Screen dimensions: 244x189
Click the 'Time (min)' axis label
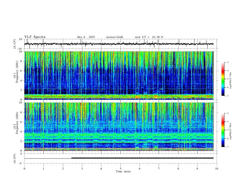123,171
